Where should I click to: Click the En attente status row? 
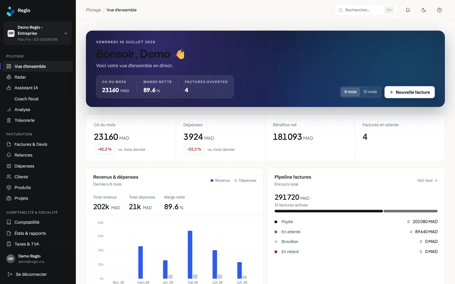(356, 232)
